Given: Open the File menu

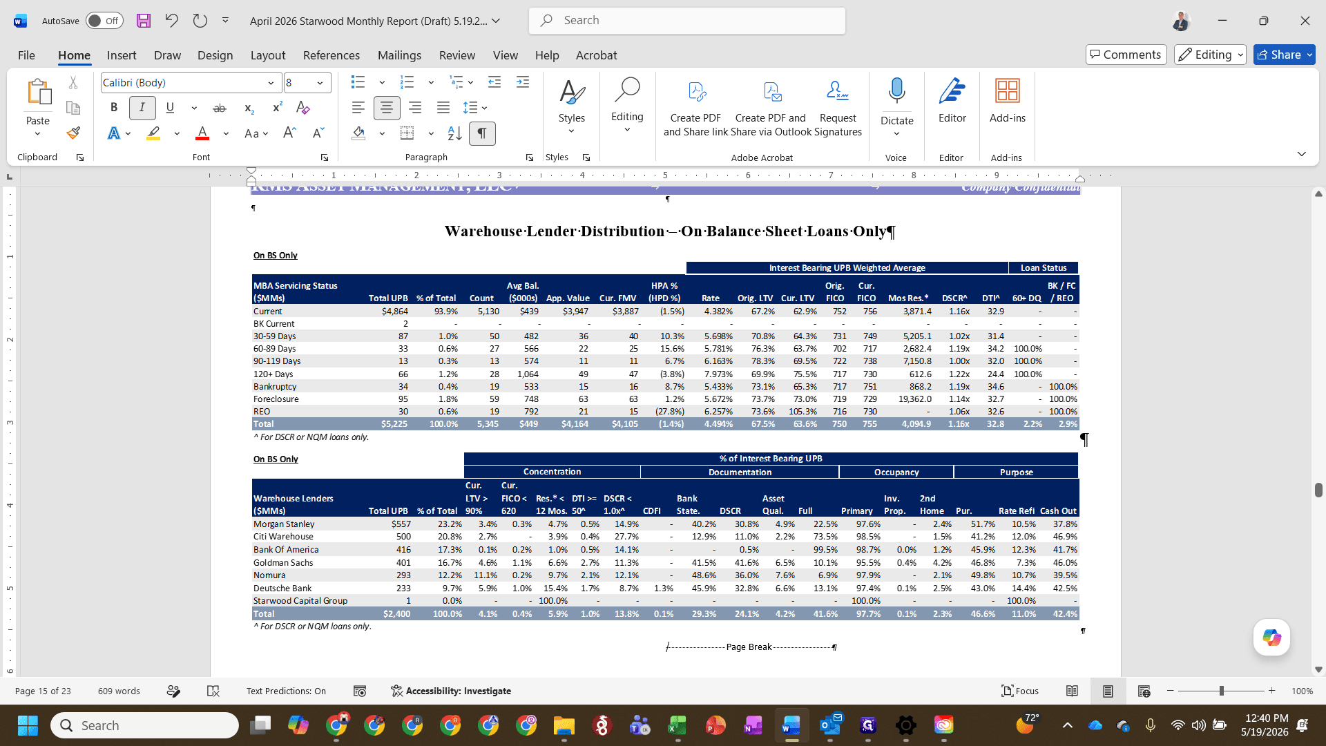Looking at the screenshot, I should tap(26, 55).
